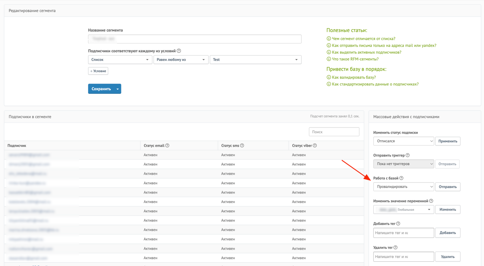
Task: Open Как выделить активных подписчиков? link
Action: [x=366, y=52]
